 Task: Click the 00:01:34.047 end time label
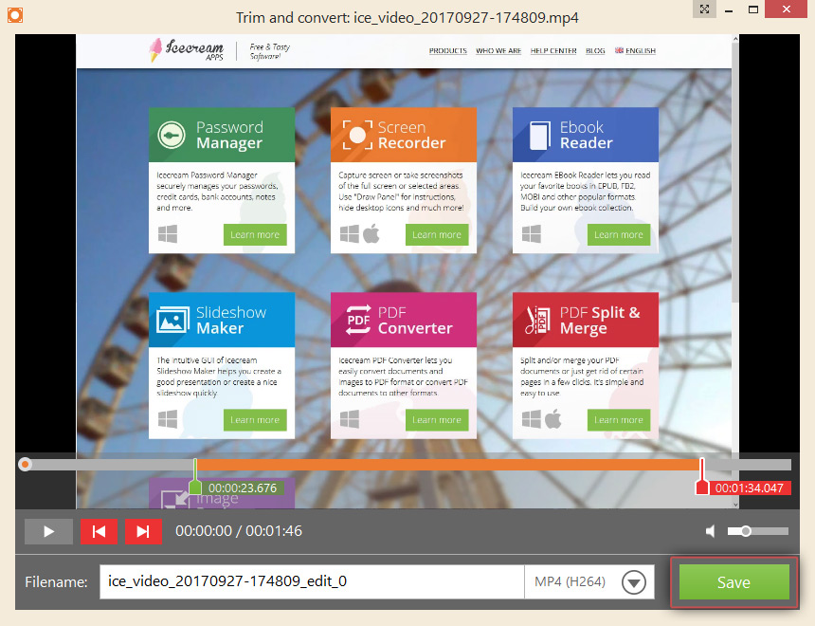[x=749, y=488]
